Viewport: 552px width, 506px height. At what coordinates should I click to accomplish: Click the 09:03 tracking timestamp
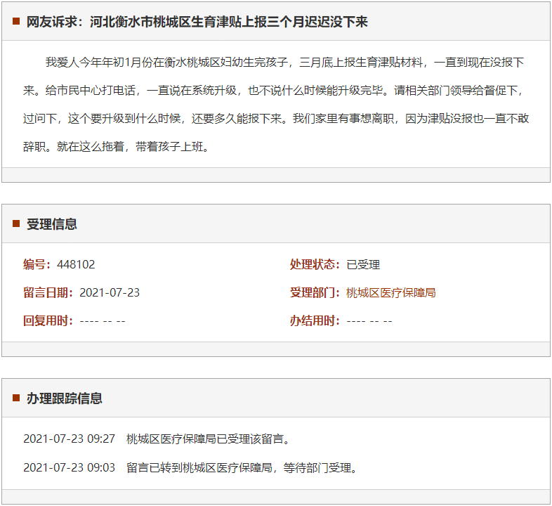click(69, 467)
